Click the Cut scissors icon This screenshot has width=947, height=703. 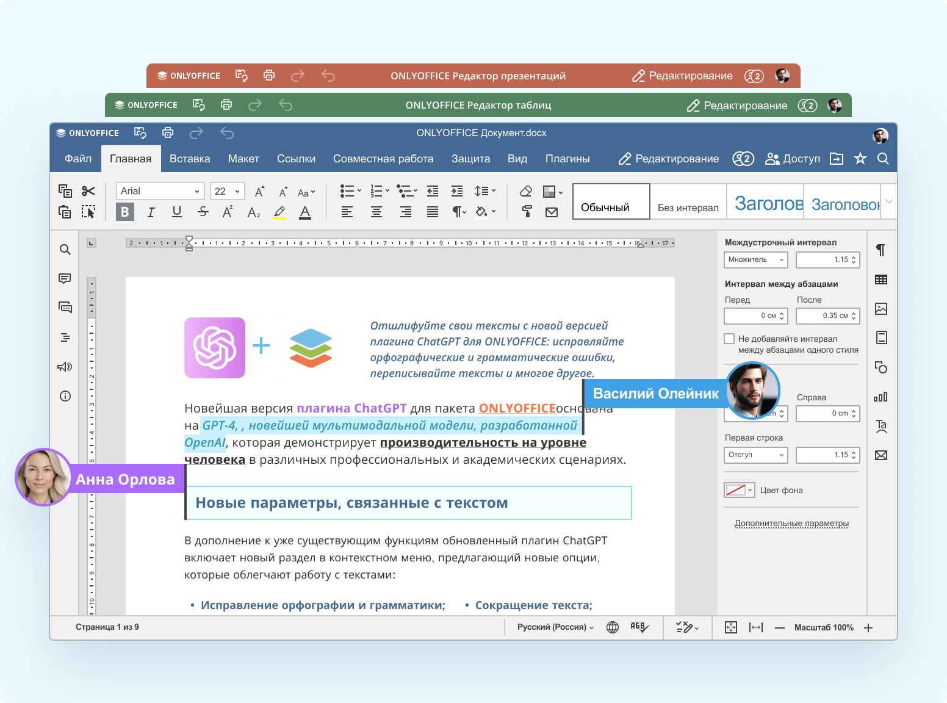point(88,191)
